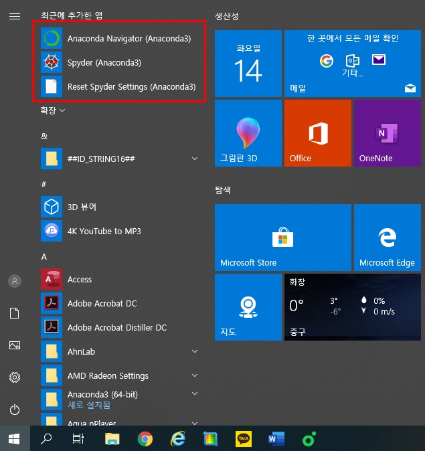Open Task View on the taskbar
Viewport: 425px width, 451px height.
point(78,439)
